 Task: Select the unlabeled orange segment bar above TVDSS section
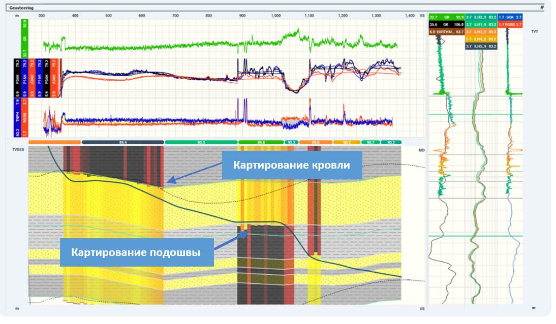pyautogui.click(x=54, y=142)
